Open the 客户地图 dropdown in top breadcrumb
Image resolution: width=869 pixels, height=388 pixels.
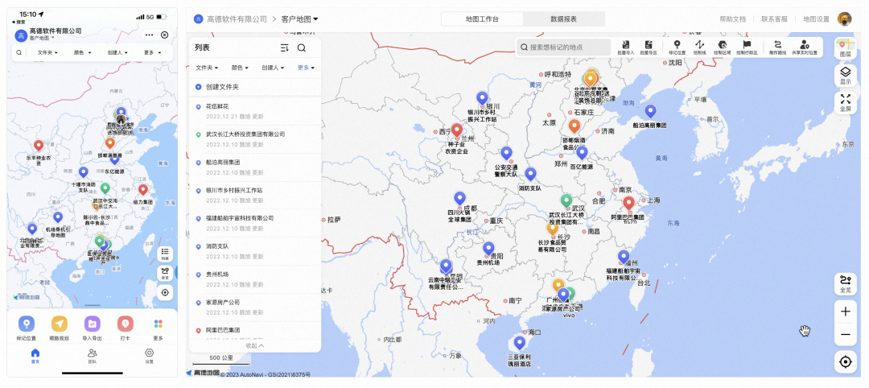pos(300,19)
